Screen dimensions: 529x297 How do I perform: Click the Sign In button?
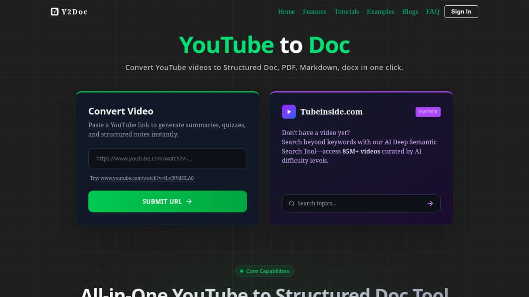click(x=461, y=11)
